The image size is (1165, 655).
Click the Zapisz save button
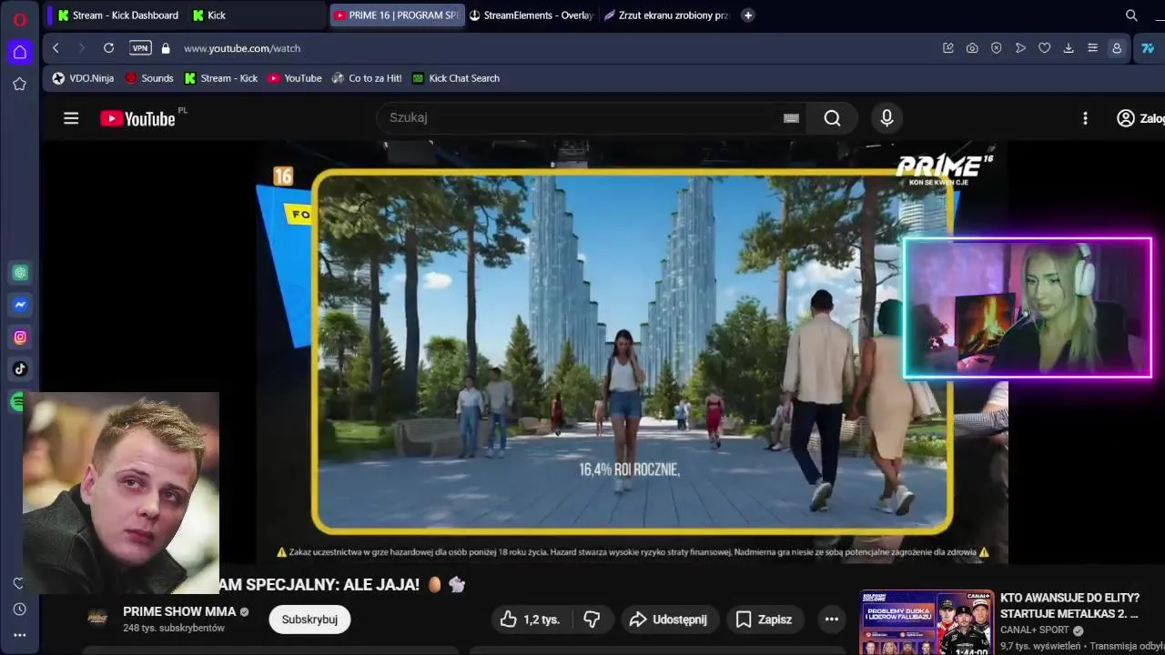pos(764,620)
